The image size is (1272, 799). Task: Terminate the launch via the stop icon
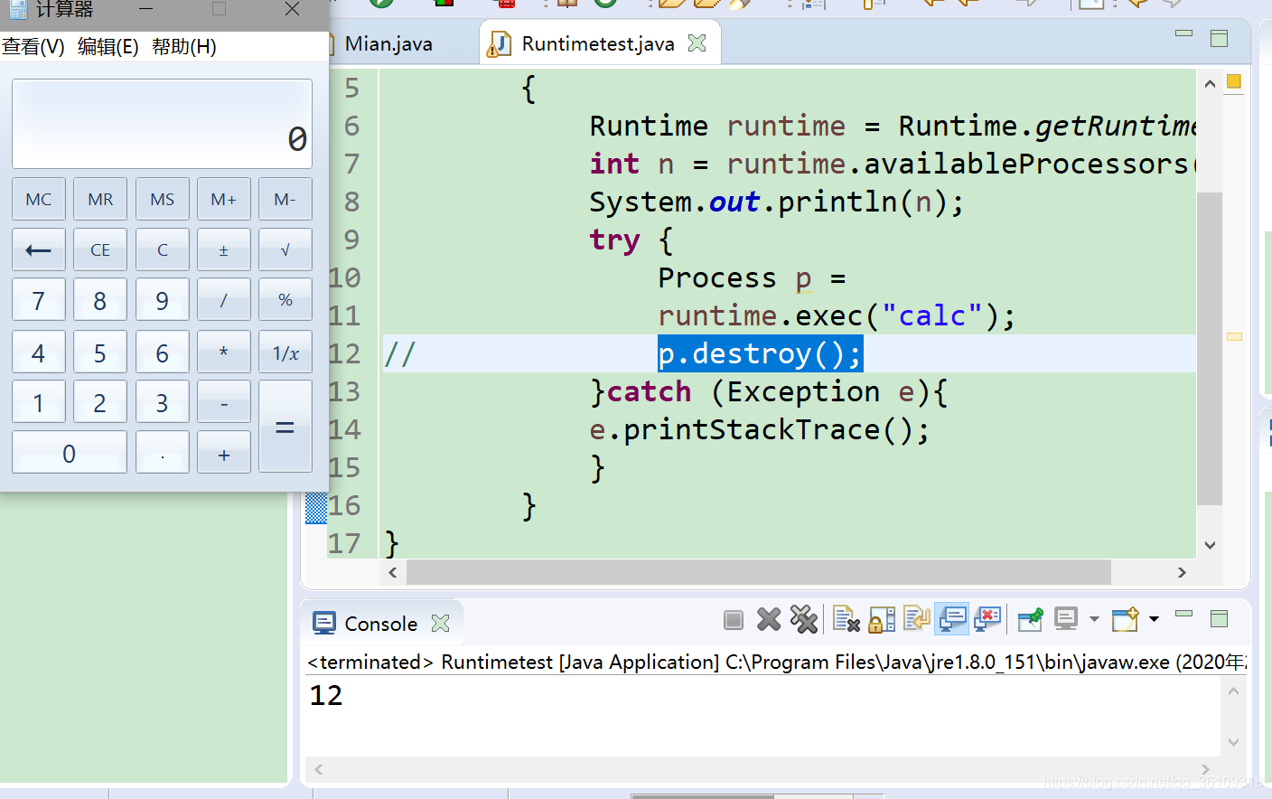point(733,619)
